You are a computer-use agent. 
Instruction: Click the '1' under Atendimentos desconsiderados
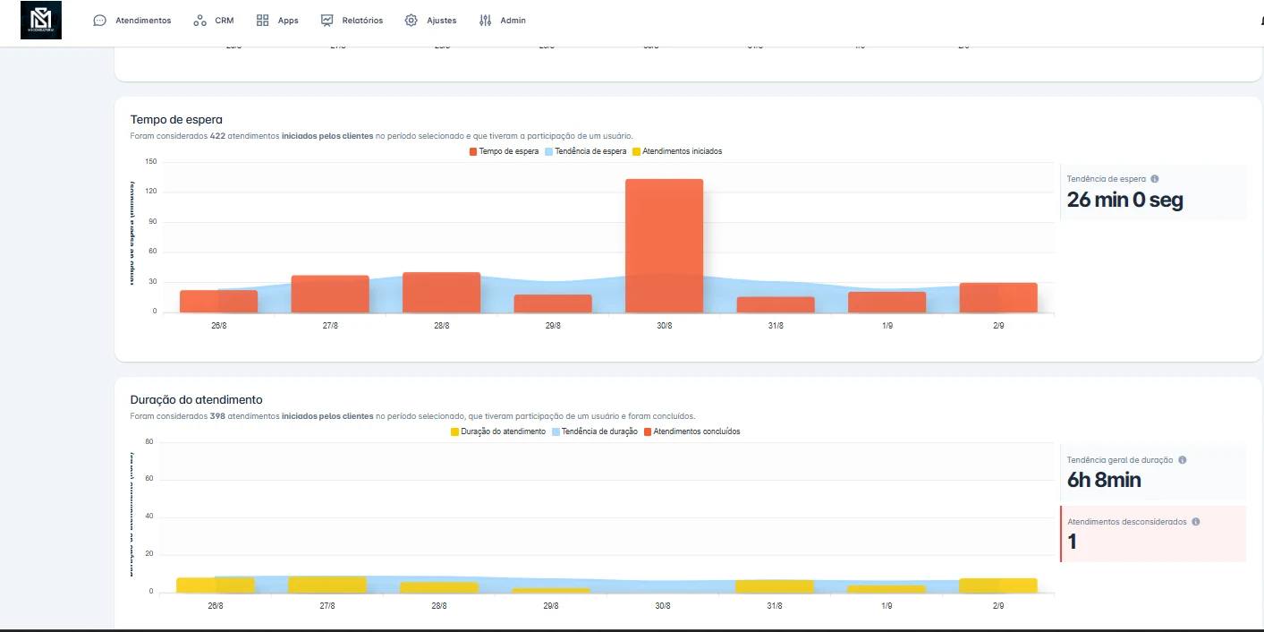click(1072, 542)
